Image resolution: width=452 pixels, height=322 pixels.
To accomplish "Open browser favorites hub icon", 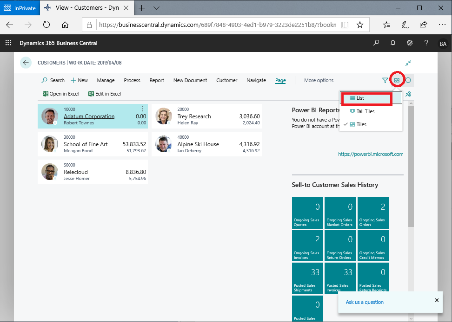I will (386, 25).
